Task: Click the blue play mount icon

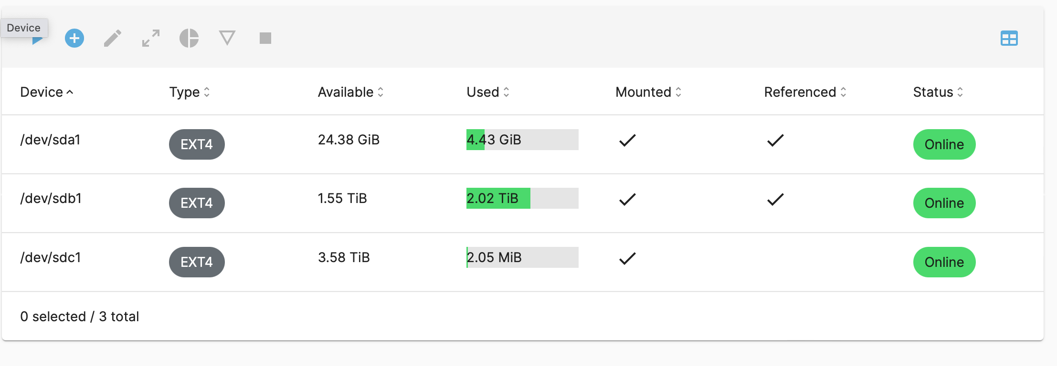Action: (38, 41)
